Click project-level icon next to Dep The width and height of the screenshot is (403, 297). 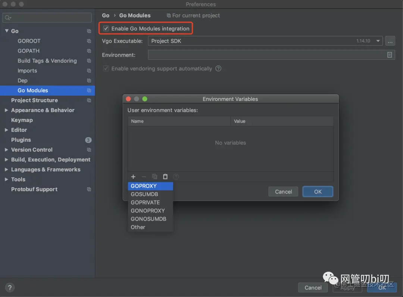89,81
